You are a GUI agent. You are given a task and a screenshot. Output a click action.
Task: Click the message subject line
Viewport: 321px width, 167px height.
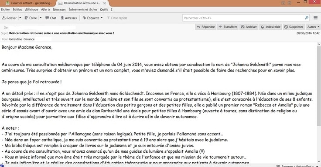pyautogui.click(x=61, y=33)
